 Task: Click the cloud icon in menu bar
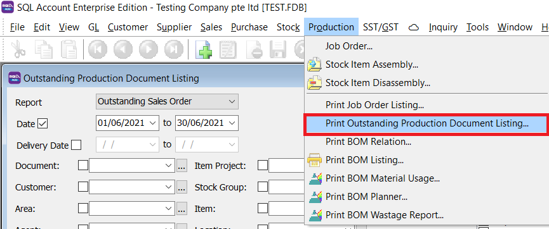(414, 27)
